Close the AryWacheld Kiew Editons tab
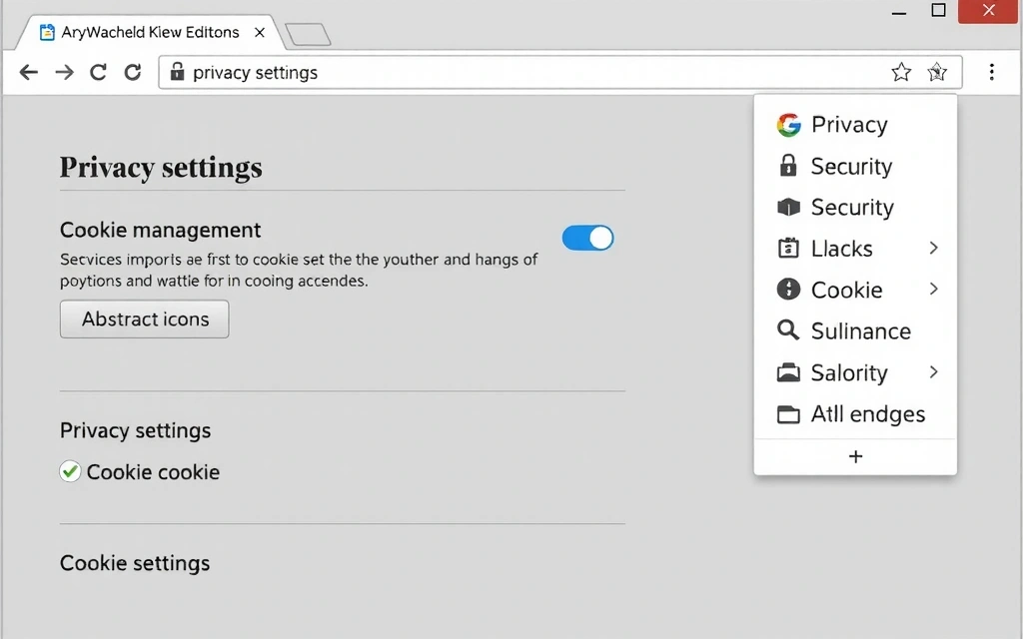This screenshot has width=1023, height=639. 260,33
